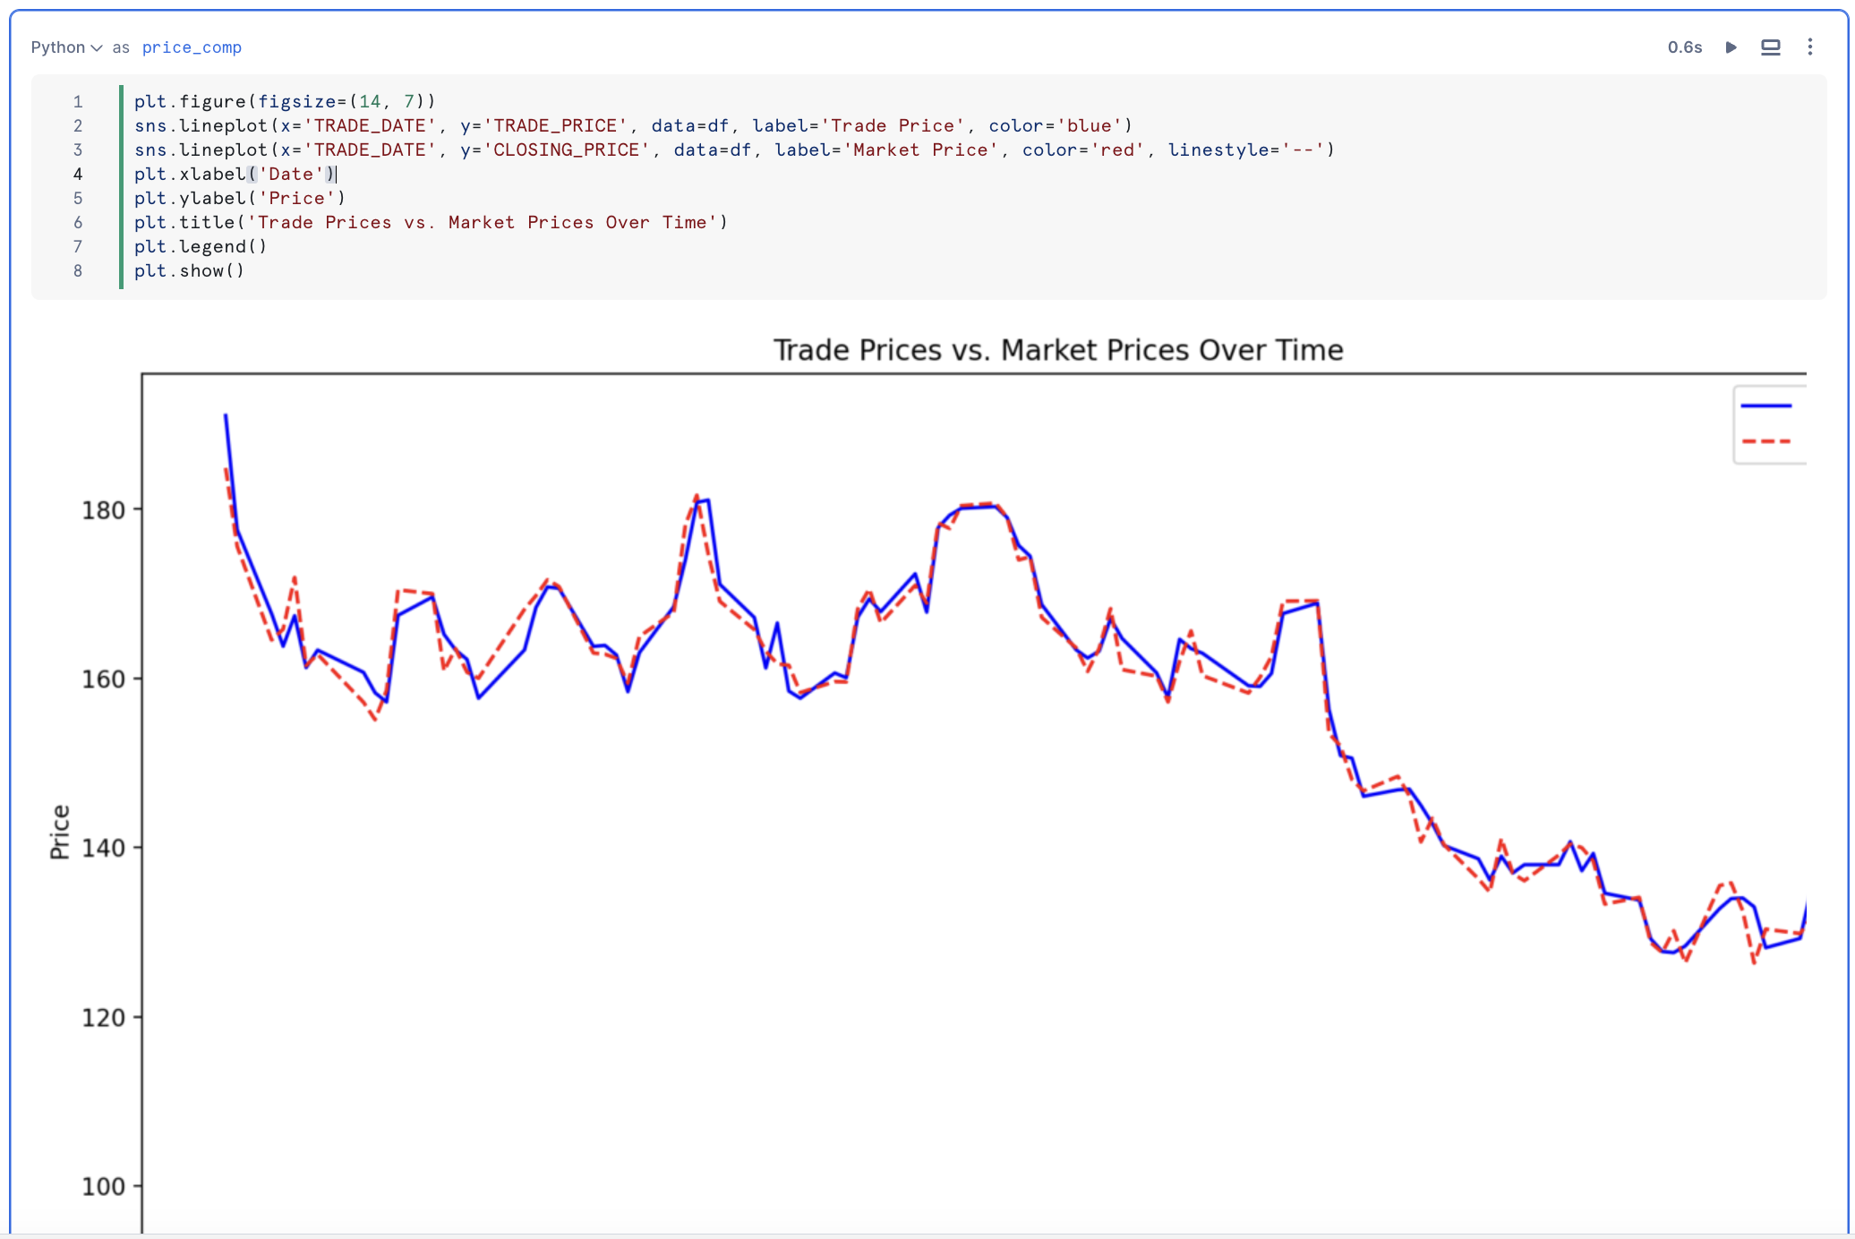The width and height of the screenshot is (1855, 1239).
Task: Place cursor on plt.figure code line
Action: coord(285,102)
